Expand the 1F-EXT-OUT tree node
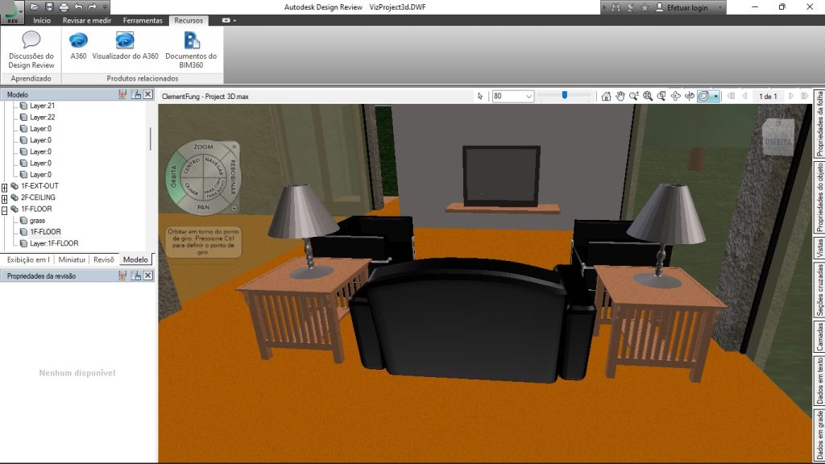 pyautogui.click(x=6, y=185)
